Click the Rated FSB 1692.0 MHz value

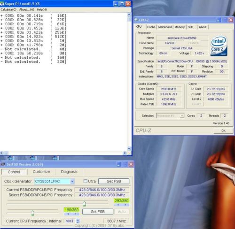click(x=168, y=104)
